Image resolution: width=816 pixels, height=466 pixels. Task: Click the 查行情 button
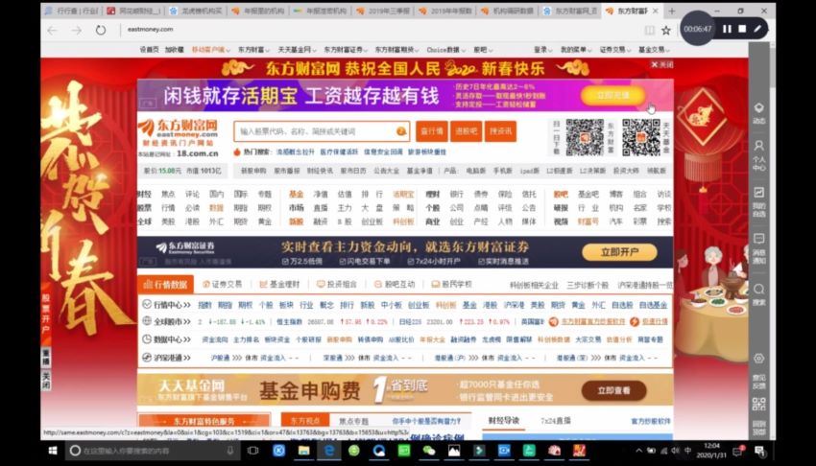[x=431, y=131]
